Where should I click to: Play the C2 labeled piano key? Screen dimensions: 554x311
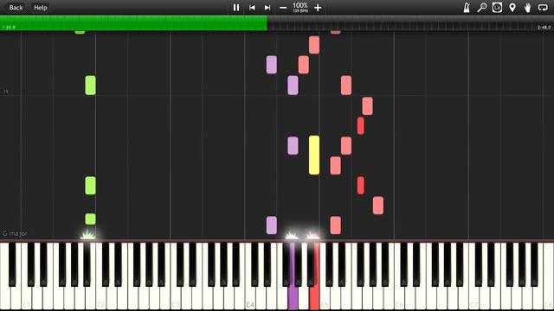[x=100, y=298]
